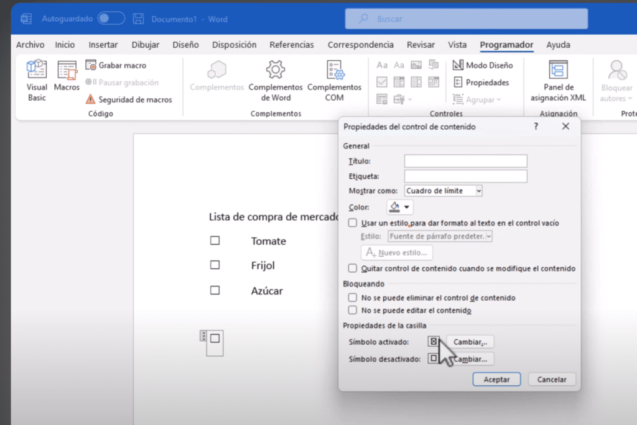Switch to the Insertar tab
This screenshot has height=425, width=637.
pos(103,45)
